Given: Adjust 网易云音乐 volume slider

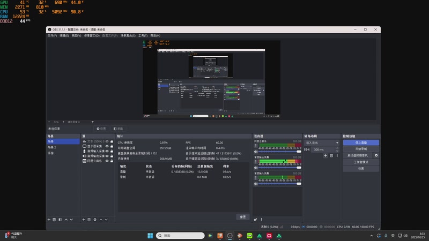Looking at the screenshot, I should [279, 152].
